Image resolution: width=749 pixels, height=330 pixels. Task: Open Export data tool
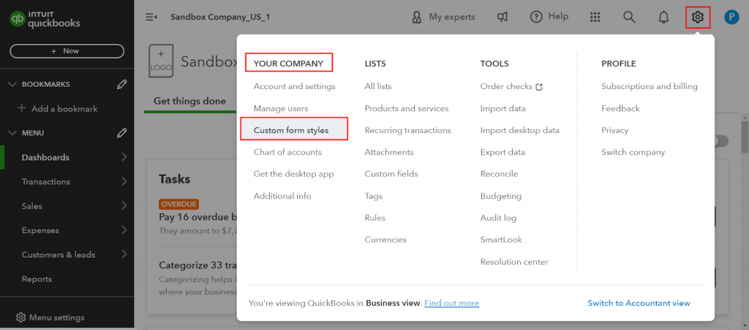503,152
